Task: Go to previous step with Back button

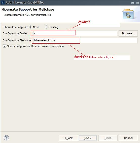Action: [68, 138]
